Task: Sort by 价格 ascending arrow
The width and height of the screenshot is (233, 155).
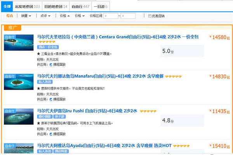Action: (65, 16)
